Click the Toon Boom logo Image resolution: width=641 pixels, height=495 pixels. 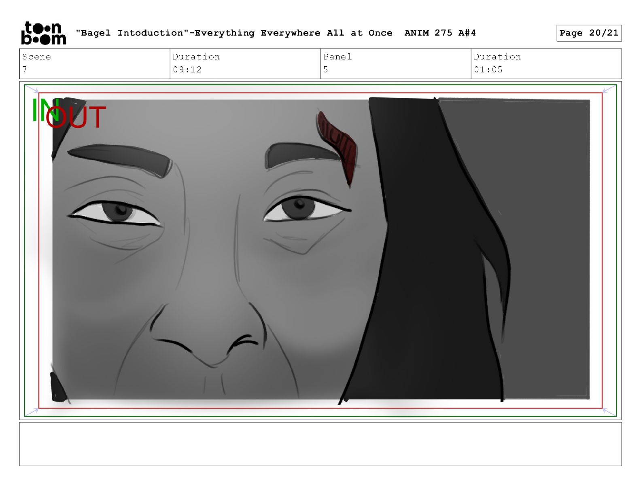(43, 33)
